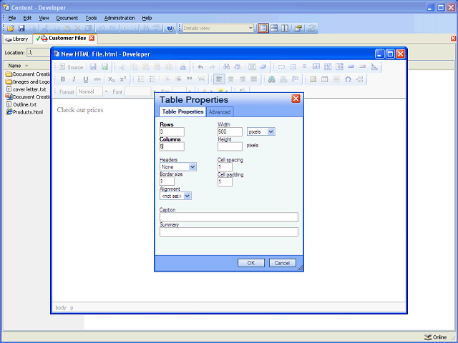Click the Undo arrow in editor toolbar
Viewport: 458px width, 343px height.
click(200, 67)
